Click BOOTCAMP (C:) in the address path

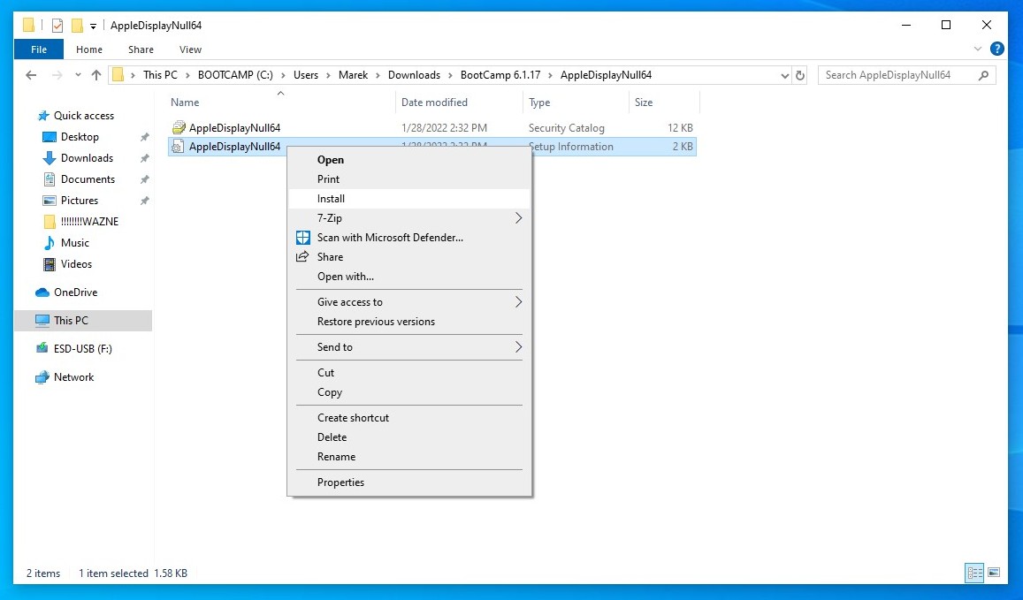(235, 75)
